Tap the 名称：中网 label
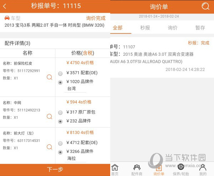This screenshot has width=214, height=176. pos(12,103)
